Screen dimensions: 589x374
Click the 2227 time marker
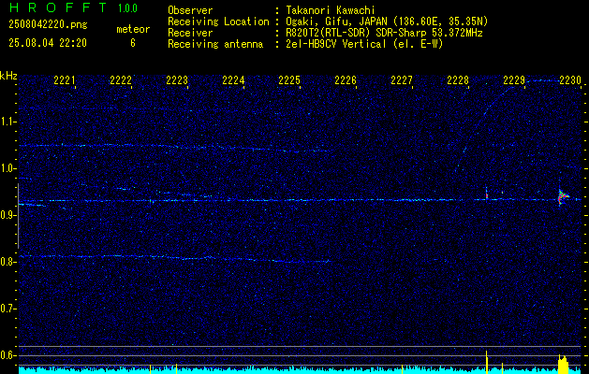(x=401, y=80)
